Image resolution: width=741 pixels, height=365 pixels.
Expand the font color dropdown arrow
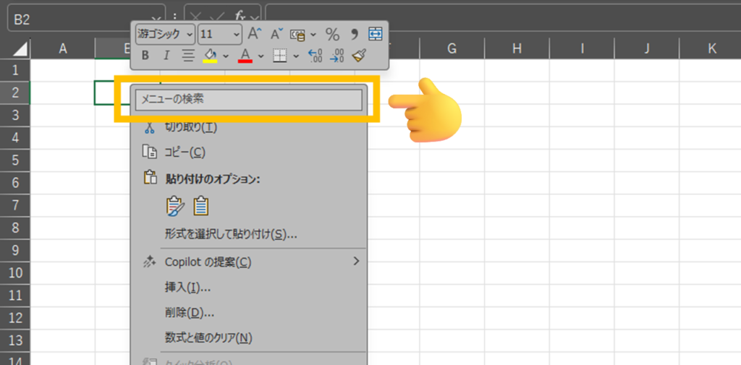click(x=261, y=56)
